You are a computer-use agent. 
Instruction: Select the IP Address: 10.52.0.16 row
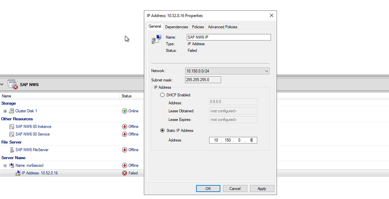[72, 173]
